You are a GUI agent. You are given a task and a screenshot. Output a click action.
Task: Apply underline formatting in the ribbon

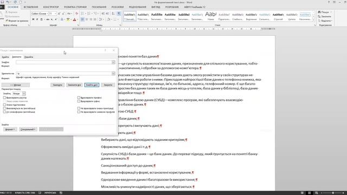[41, 19]
